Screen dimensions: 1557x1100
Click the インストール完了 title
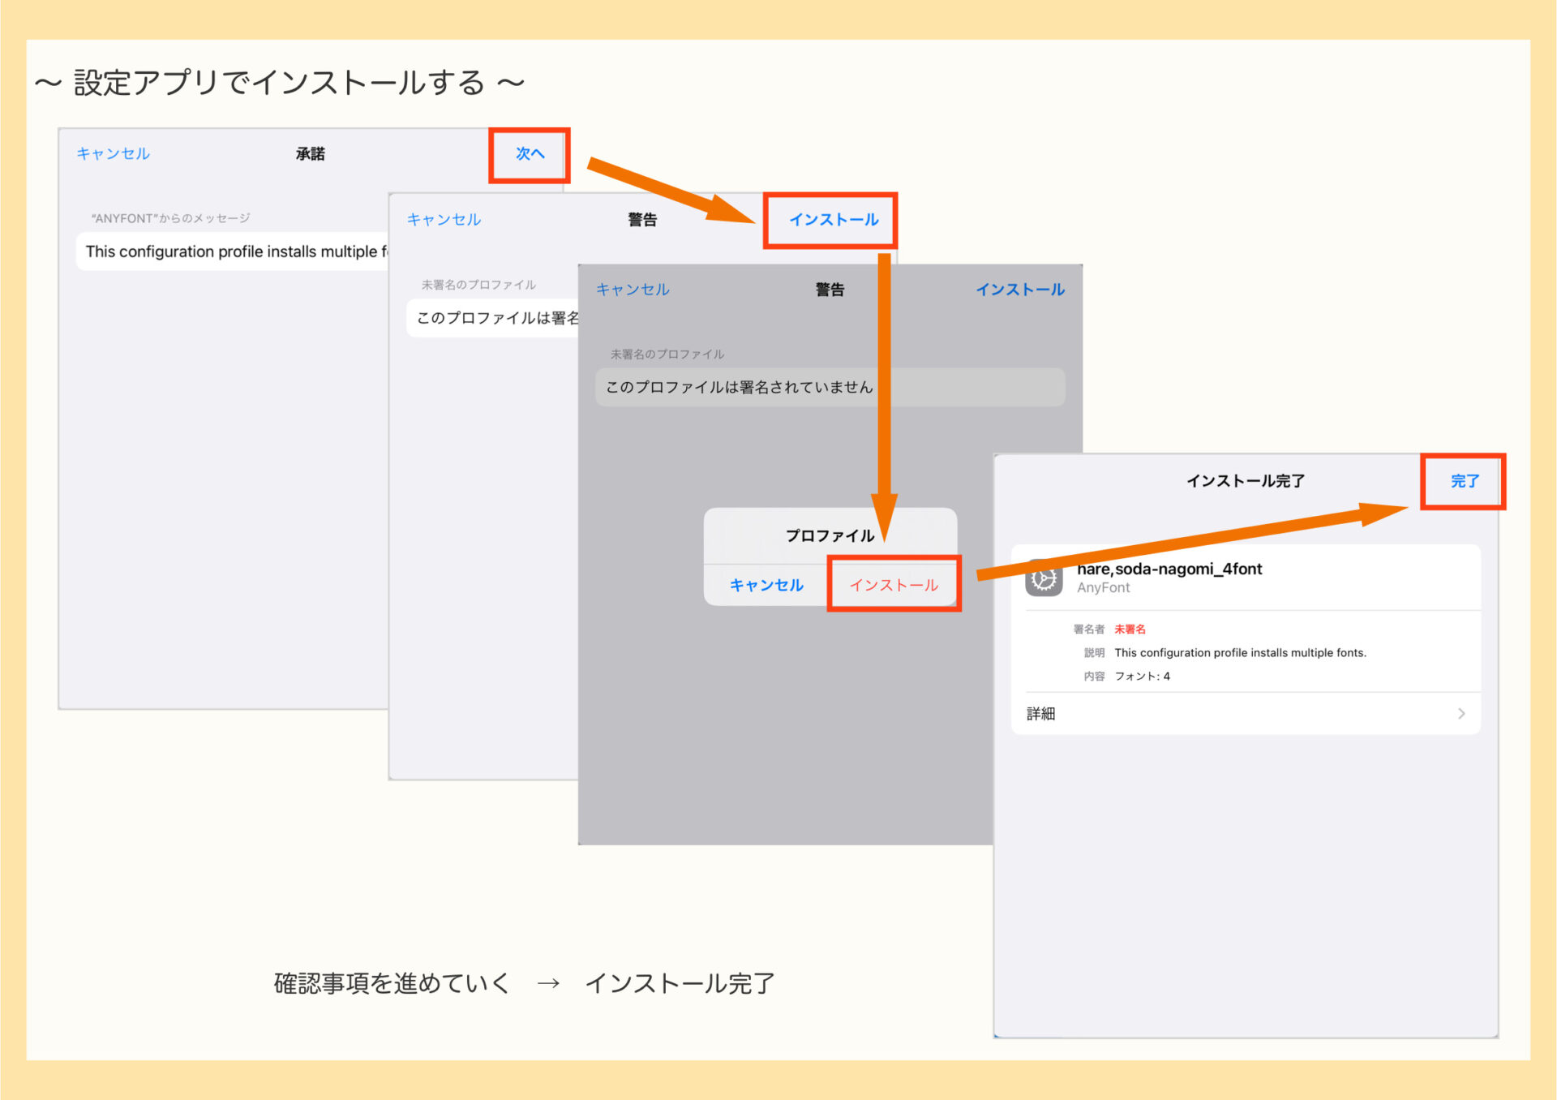[1245, 480]
